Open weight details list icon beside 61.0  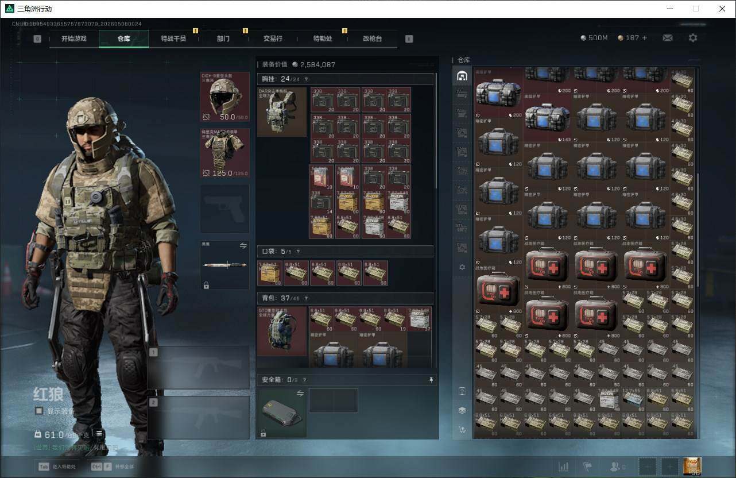click(99, 434)
